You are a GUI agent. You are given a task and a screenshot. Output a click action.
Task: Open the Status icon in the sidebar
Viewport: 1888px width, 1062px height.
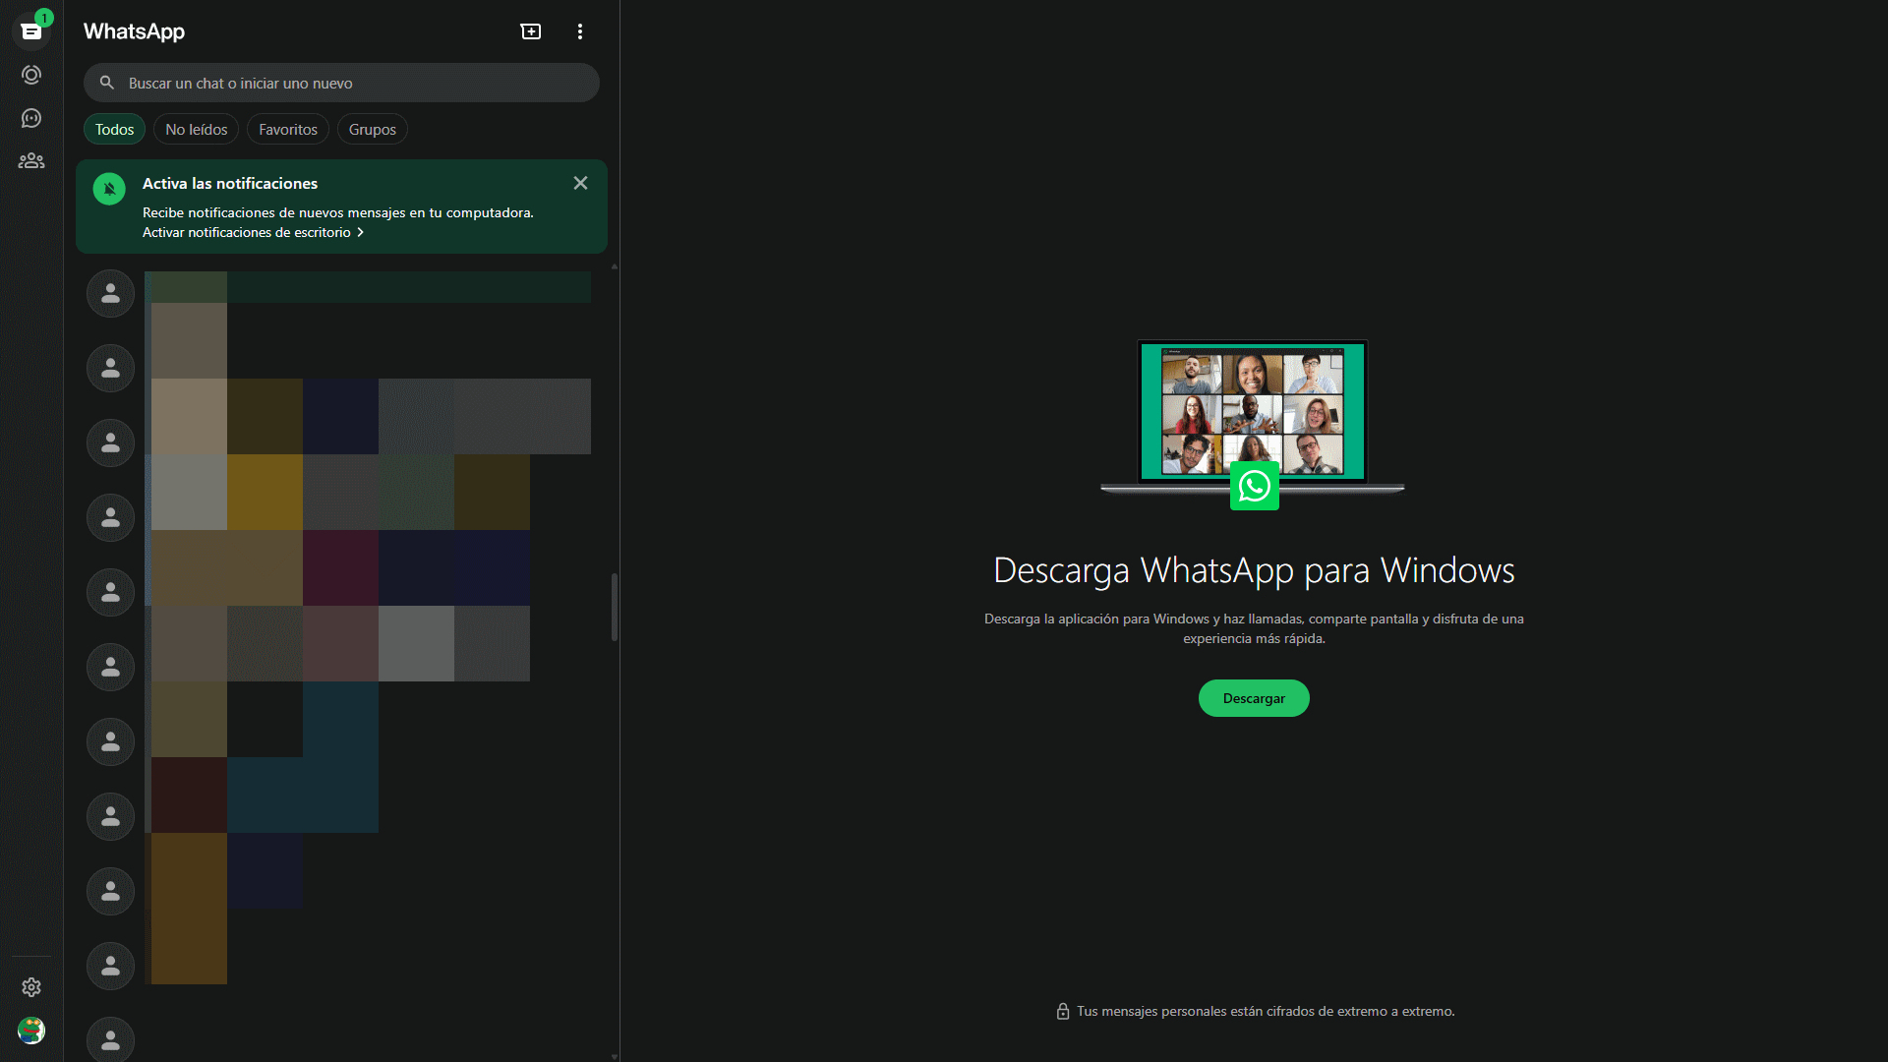[x=31, y=75]
